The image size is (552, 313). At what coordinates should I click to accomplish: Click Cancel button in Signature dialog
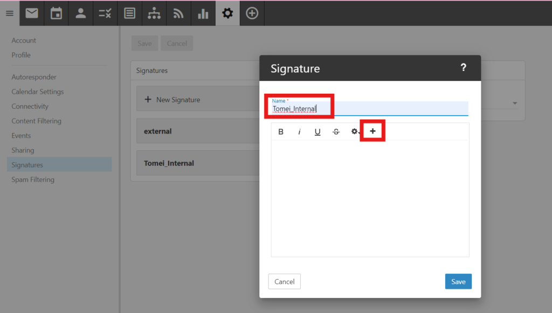(x=284, y=281)
